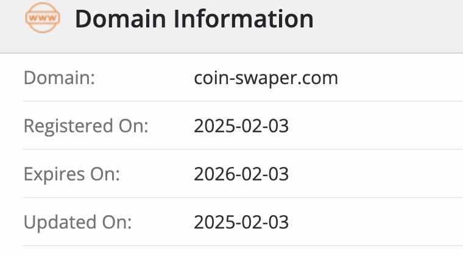Click the word Registered in the row label

point(68,126)
